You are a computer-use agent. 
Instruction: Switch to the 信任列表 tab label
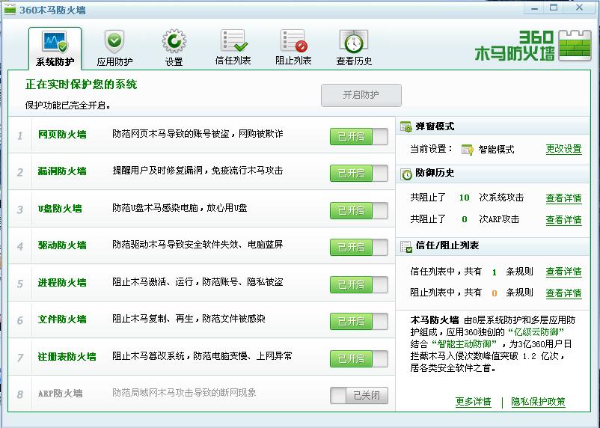coord(233,61)
